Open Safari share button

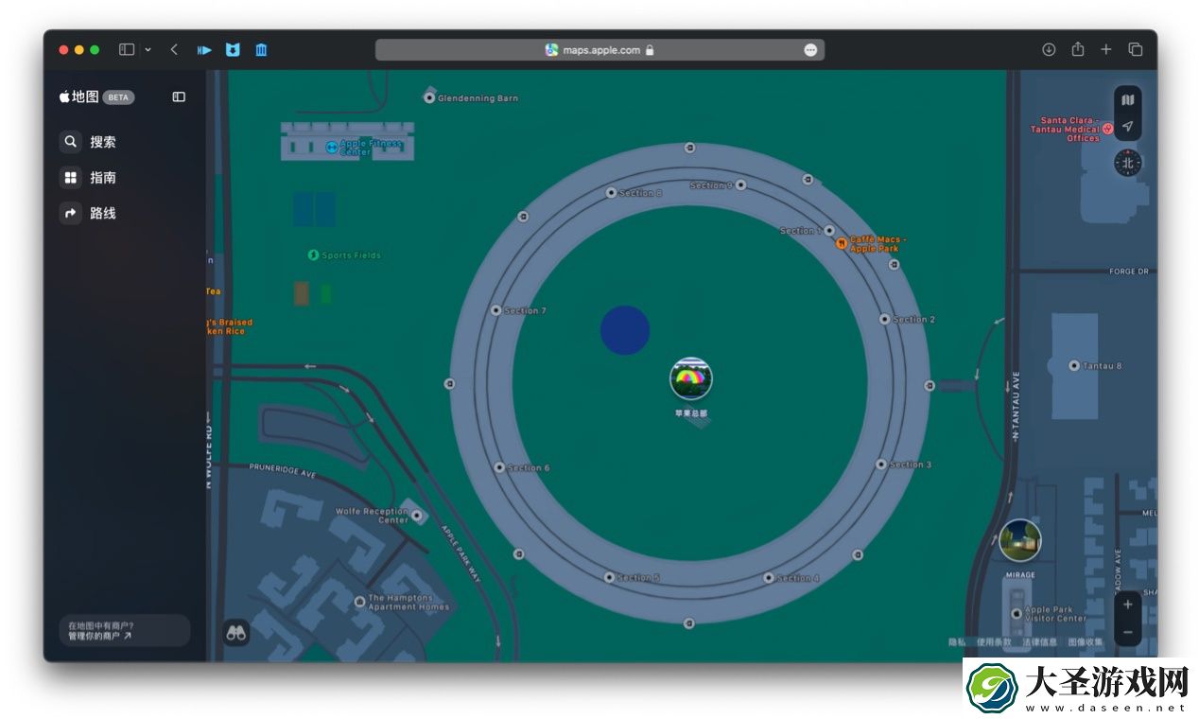[1077, 49]
